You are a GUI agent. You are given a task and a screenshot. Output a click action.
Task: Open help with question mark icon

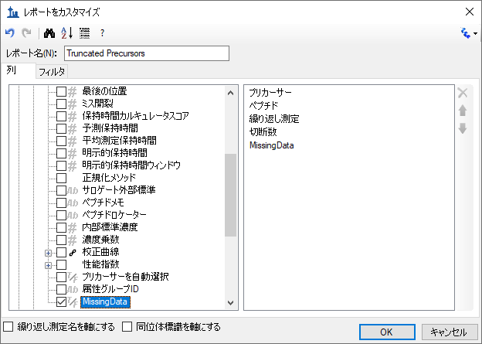pos(102,32)
